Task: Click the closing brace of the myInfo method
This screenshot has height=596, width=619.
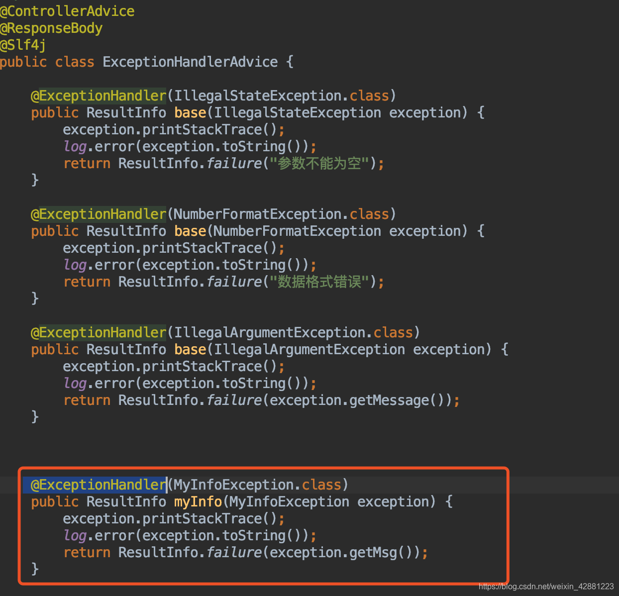Action: (x=35, y=569)
